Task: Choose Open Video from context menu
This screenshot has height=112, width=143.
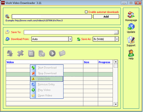Action: pyautogui.click(x=47, y=95)
